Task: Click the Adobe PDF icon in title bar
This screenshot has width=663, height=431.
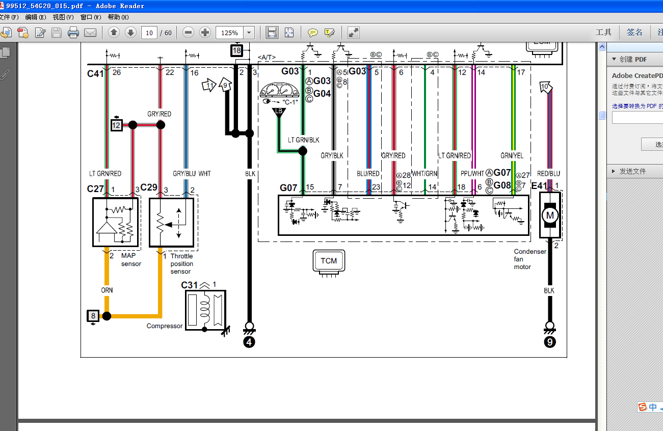Action: click(x=3, y=6)
